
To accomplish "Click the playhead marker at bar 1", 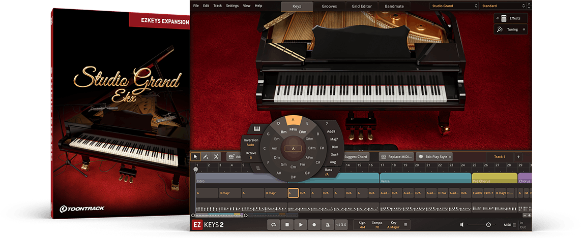I will click(x=196, y=169).
